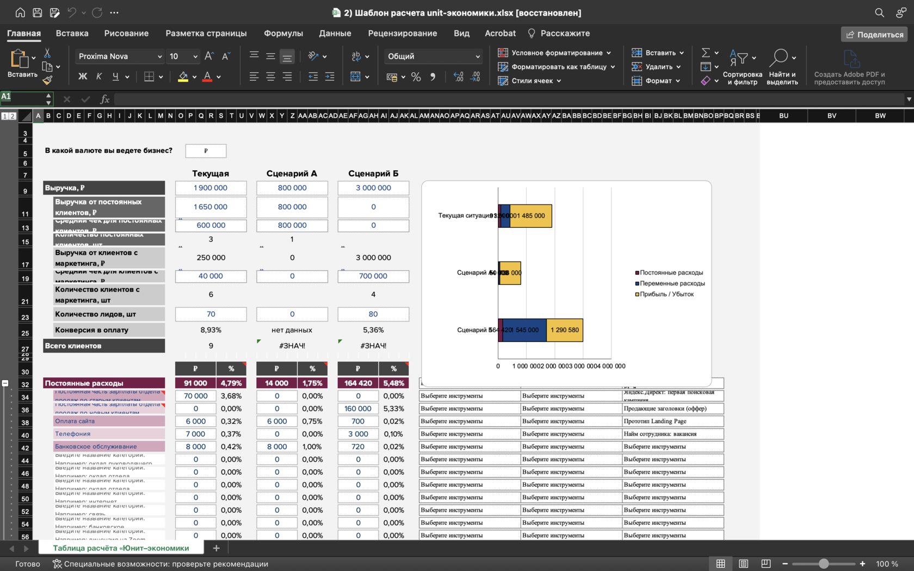The height and width of the screenshot is (571, 914).
Task: Click the format painter brush icon
Action: [x=47, y=80]
